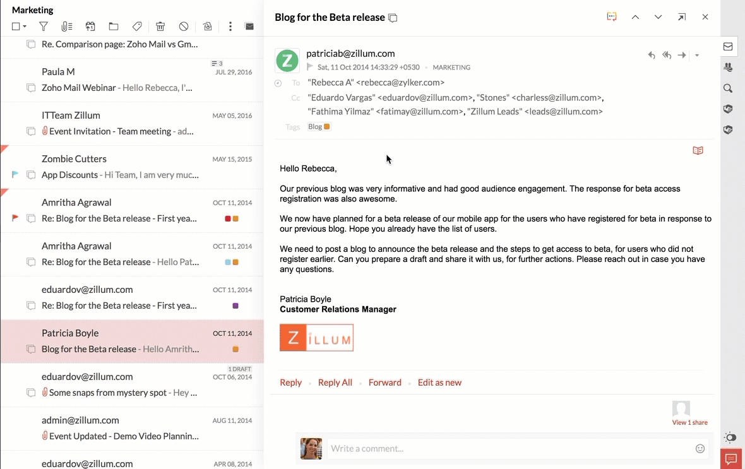745x469 pixels.
Task: Toggle night mode switch in right sidebar
Action: pos(730,437)
